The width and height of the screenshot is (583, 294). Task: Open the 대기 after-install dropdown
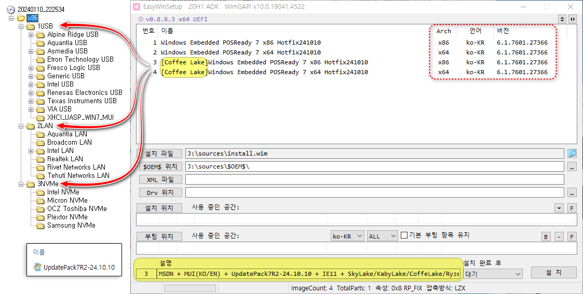pyautogui.click(x=493, y=274)
